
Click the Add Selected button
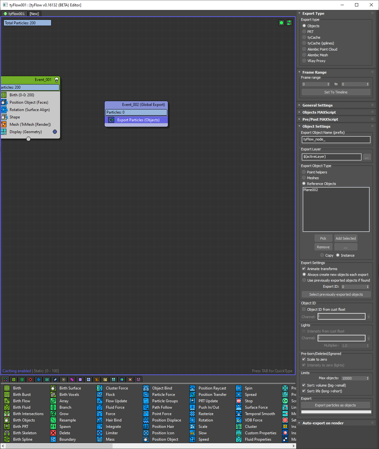[x=346, y=238]
